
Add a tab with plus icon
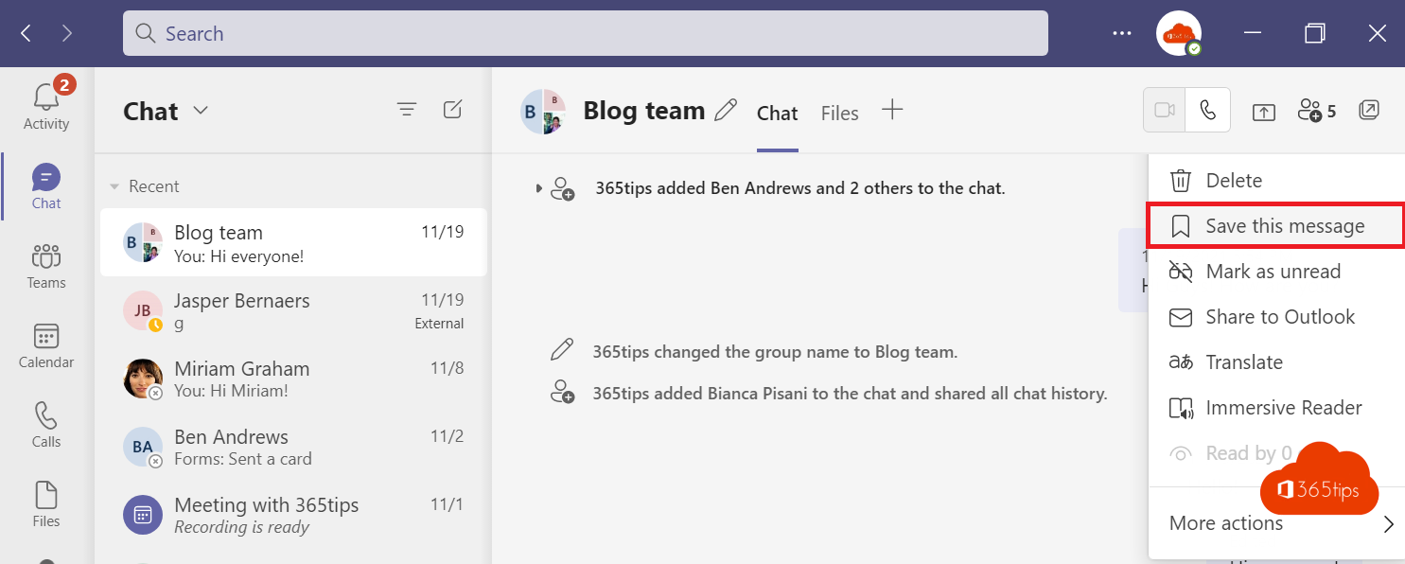[892, 111]
